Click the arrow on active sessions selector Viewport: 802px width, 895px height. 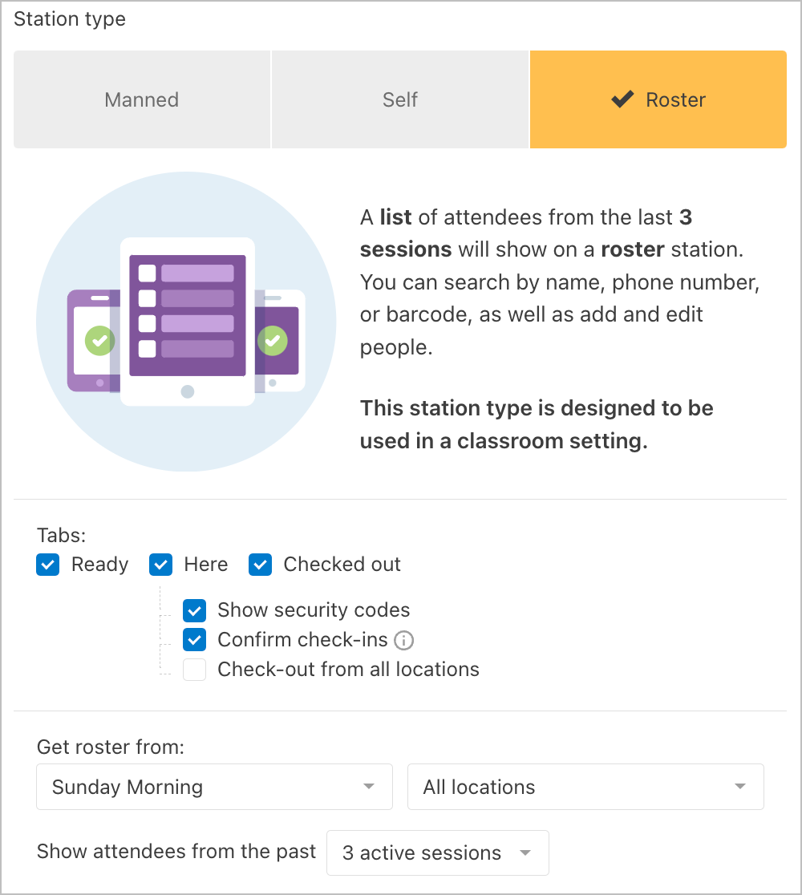(x=525, y=852)
